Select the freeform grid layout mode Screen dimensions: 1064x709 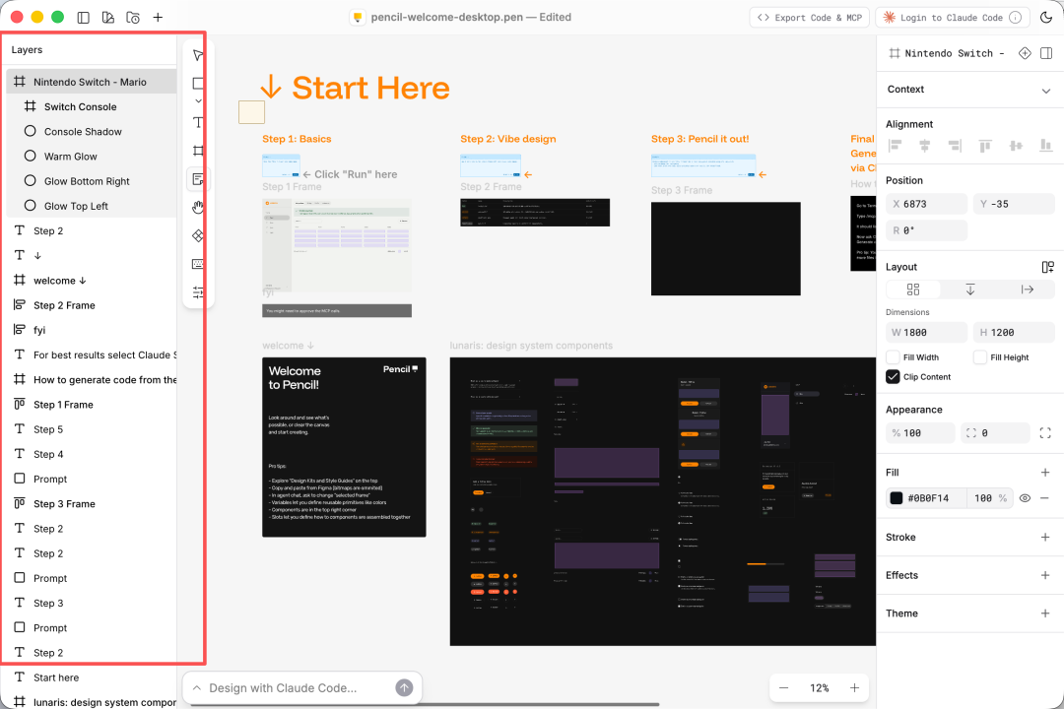913,290
